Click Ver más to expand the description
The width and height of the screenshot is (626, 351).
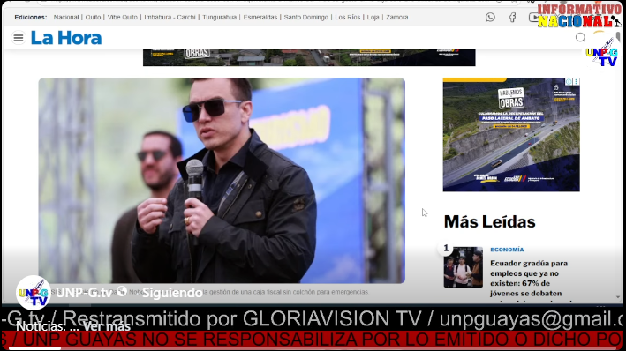(107, 326)
